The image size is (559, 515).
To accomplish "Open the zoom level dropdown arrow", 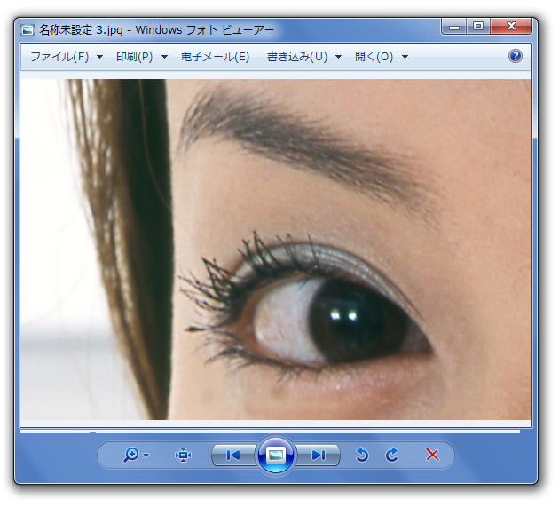I will [x=146, y=456].
